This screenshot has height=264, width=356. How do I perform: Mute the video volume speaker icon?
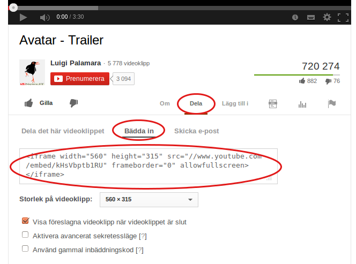[44, 18]
